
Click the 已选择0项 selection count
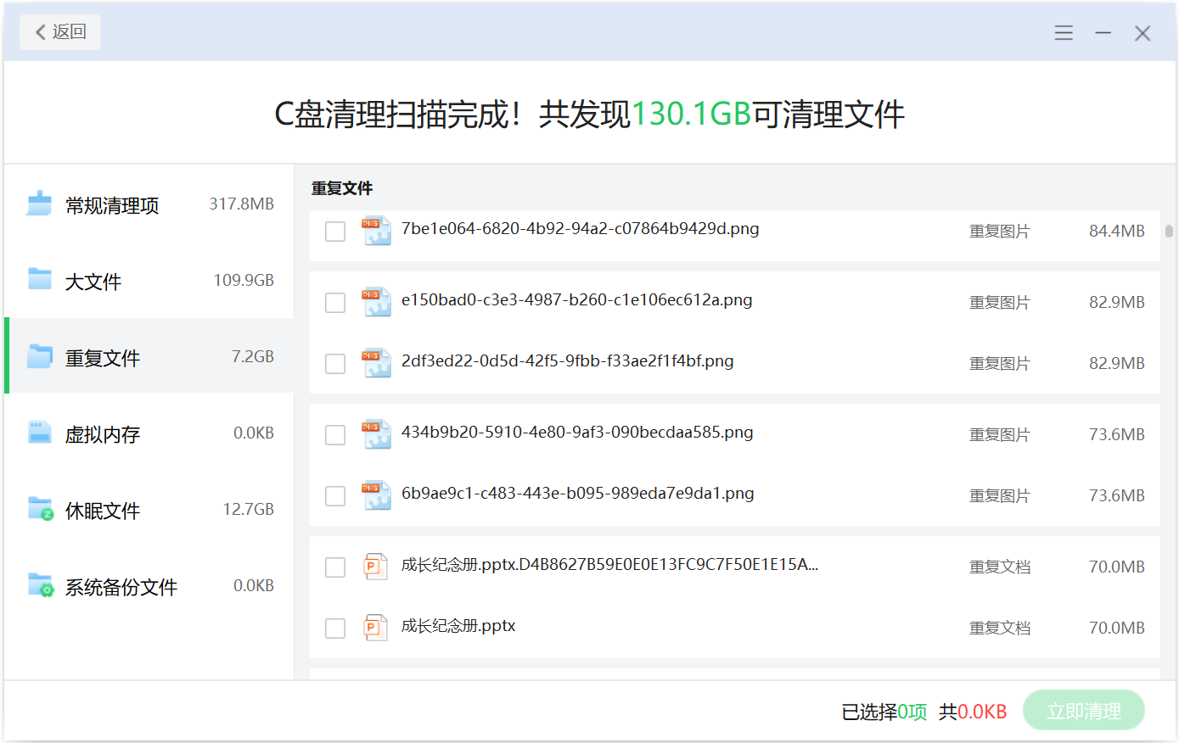coord(884,712)
